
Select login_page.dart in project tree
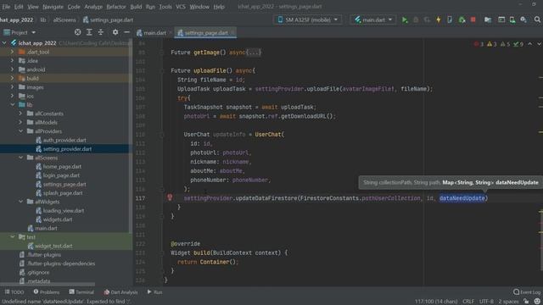[x=61, y=175]
